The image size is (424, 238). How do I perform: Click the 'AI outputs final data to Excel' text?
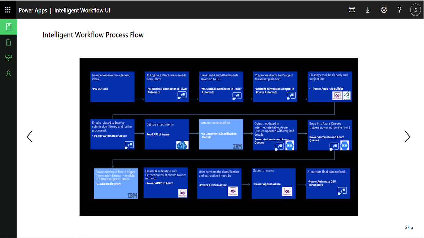point(326,172)
